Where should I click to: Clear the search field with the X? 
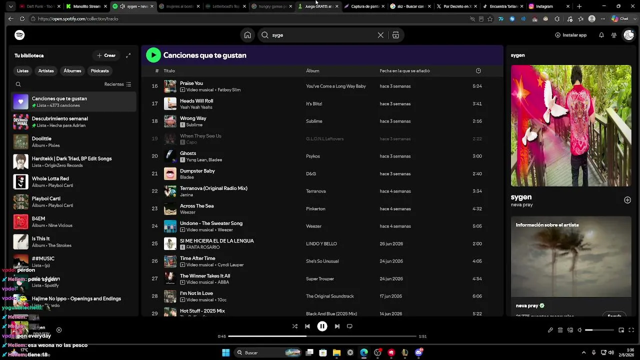coord(380,35)
